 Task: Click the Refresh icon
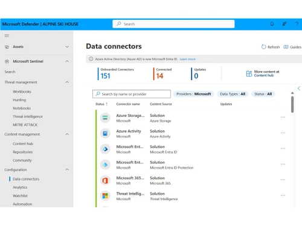(263, 47)
